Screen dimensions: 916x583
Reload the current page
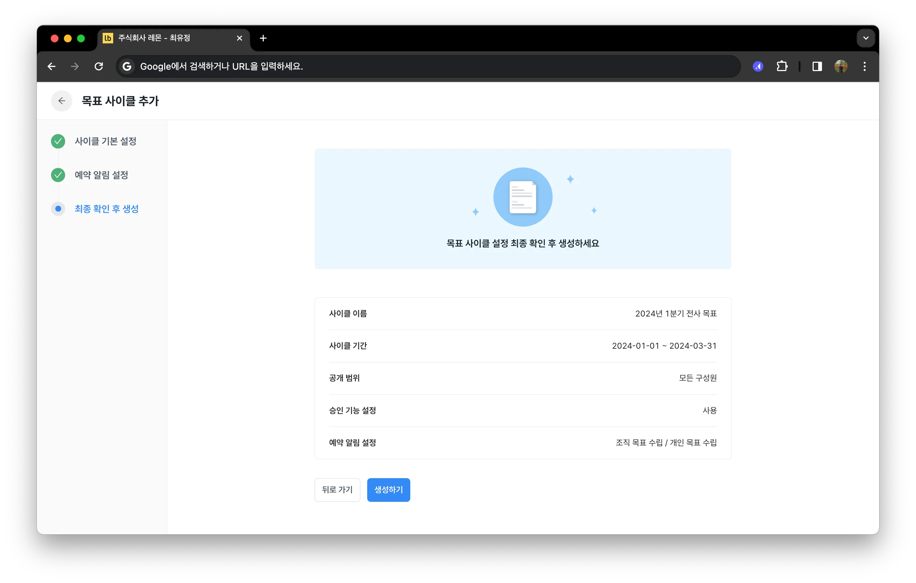pos(99,66)
